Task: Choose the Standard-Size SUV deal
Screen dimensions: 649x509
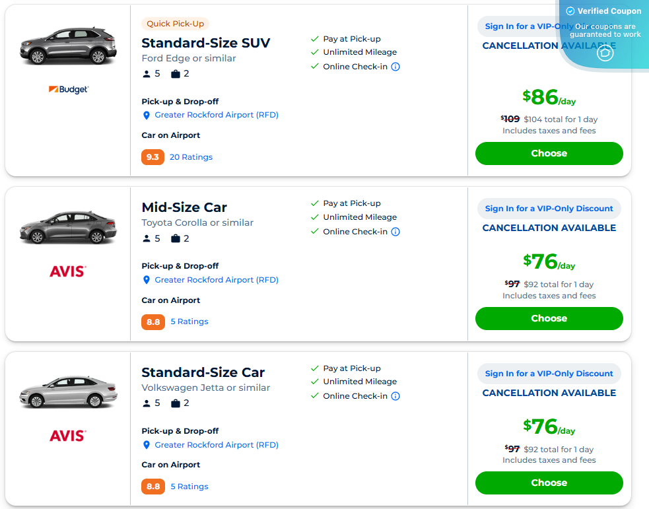Action: [549, 153]
